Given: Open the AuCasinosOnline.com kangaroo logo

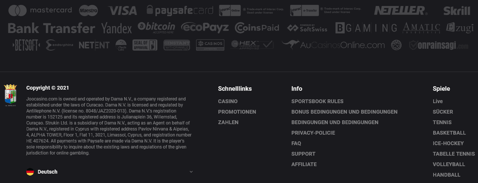Looking at the screenshot, I should (333, 45).
